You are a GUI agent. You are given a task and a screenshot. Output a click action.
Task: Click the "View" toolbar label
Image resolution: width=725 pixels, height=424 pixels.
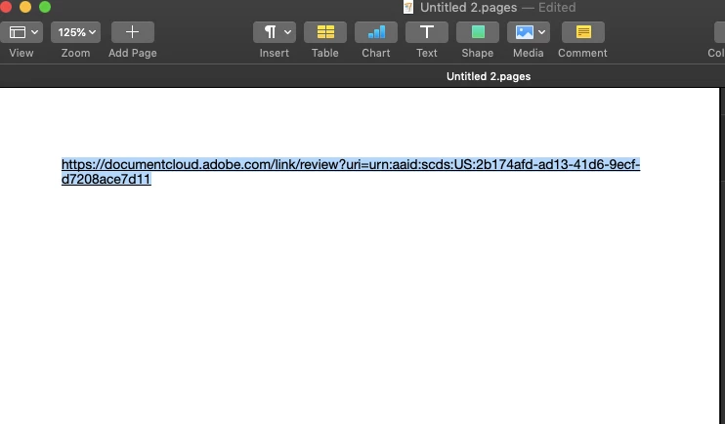click(x=21, y=53)
